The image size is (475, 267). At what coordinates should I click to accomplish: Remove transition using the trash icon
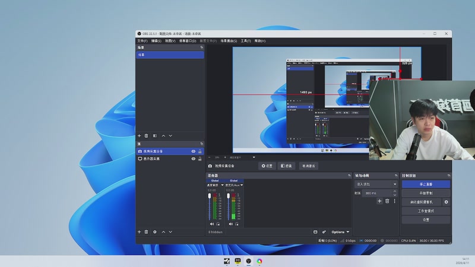point(387,201)
